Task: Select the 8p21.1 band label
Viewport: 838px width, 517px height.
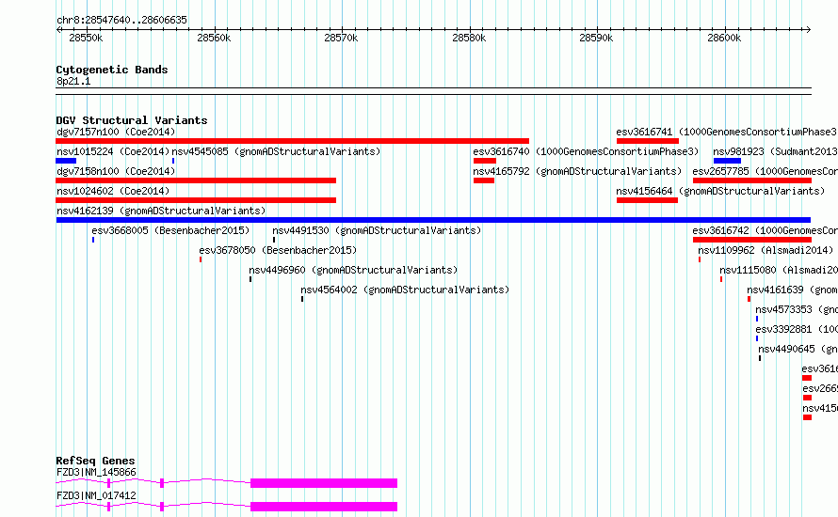Action: tap(73, 81)
